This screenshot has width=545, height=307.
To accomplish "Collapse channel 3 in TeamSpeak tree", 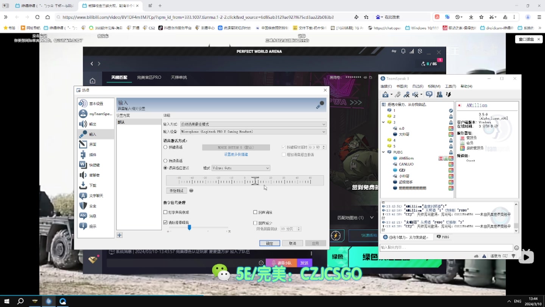I will [383, 122].
